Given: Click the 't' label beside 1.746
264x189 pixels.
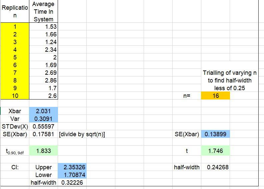Looking at the screenshot, I should 187,150.
